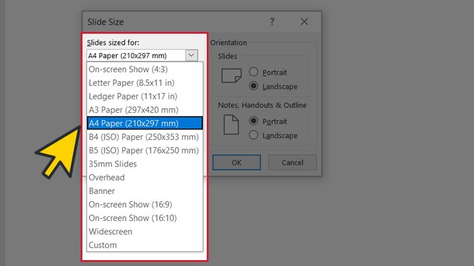Close the Slide Size dialog
Viewport: 474px width, 266px height.
(305, 22)
